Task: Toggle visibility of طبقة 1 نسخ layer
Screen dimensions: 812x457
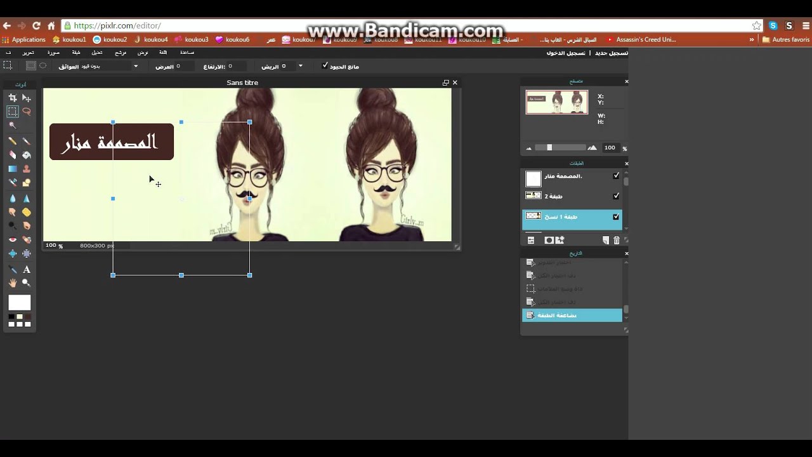Action: pyautogui.click(x=616, y=216)
